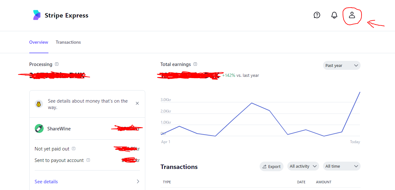The height and width of the screenshot is (190, 395).
Task: Click the Stripe Express logo icon
Action: point(37,15)
